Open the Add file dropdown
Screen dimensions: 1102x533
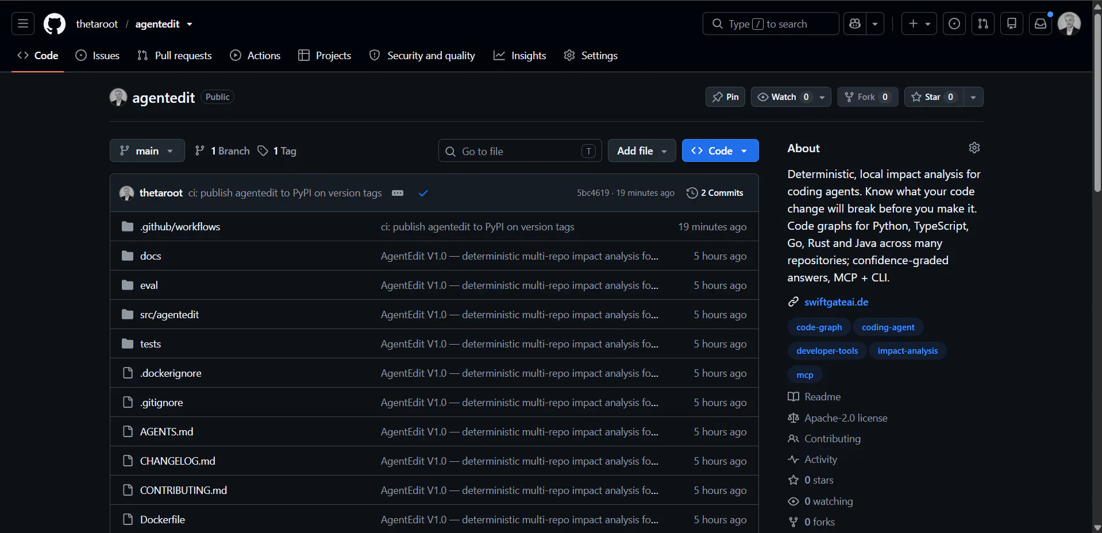click(x=642, y=150)
